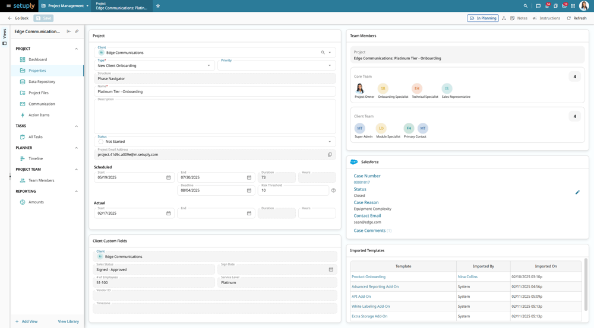Collapse the PLANNER sidebar section
Viewport: 594px width, 328px height.
tap(76, 148)
